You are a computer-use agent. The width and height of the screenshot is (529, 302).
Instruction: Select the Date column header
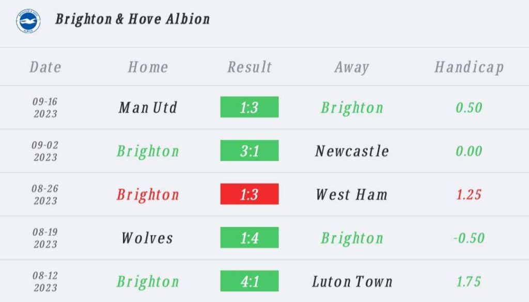[x=45, y=67]
